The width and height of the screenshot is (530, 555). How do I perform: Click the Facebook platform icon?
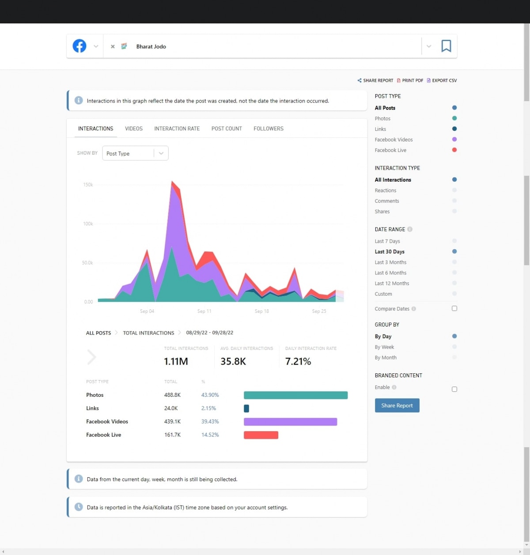point(79,46)
